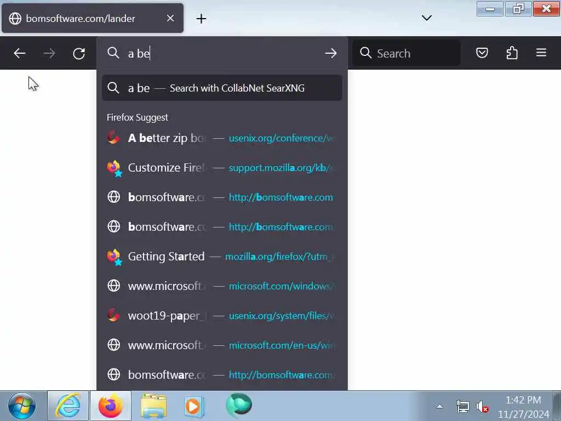Launch Windows Media Player from taskbar
561x421 pixels.
click(x=194, y=406)
